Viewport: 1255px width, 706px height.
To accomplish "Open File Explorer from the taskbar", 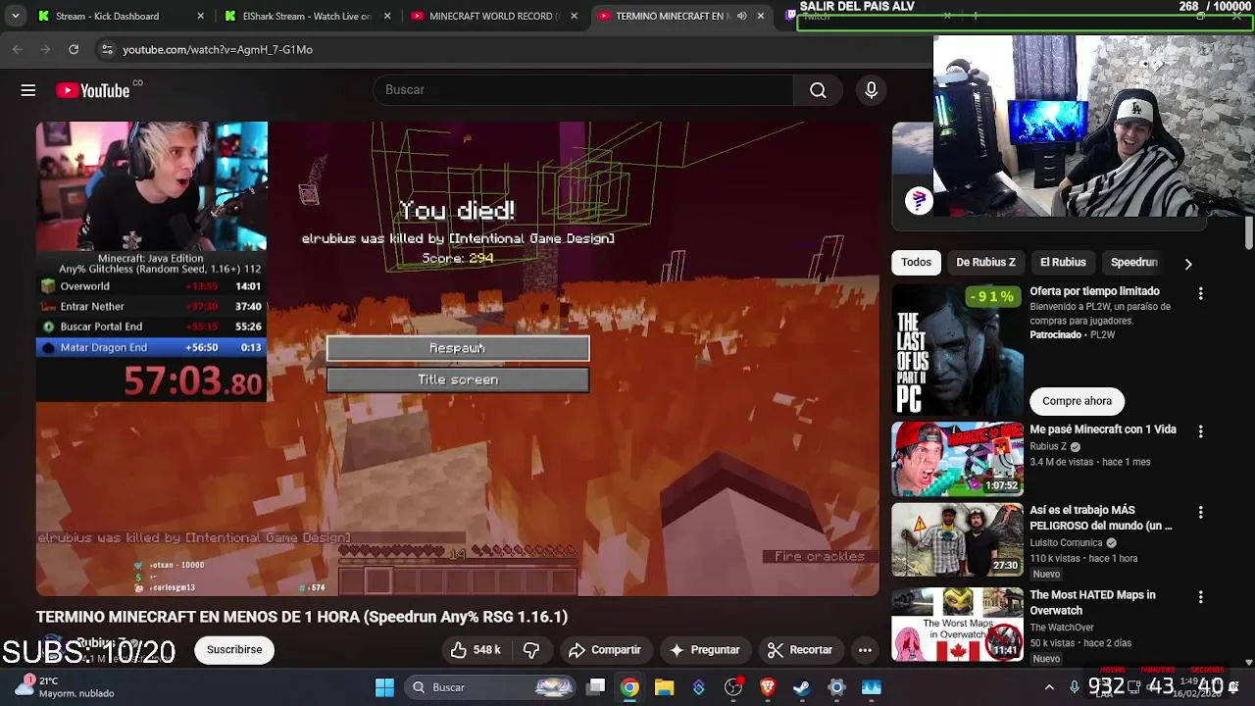I will point(664,687).
